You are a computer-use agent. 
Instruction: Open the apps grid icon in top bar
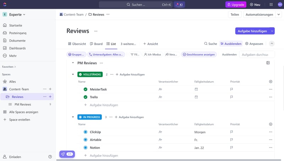[x=271, y=5]
